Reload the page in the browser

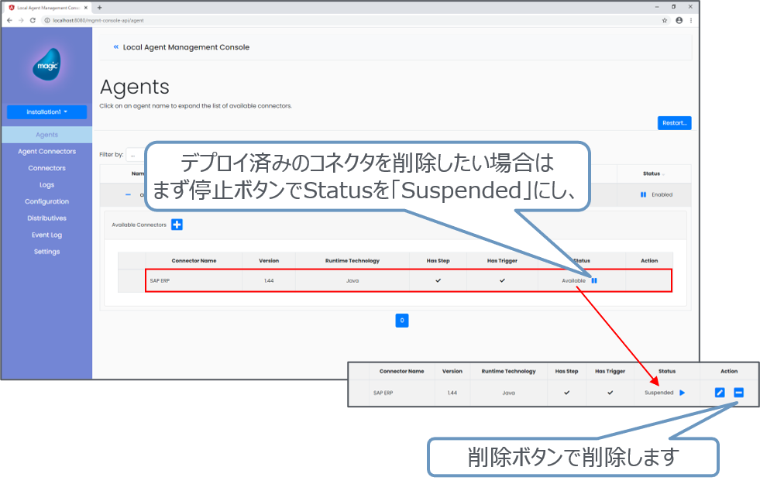[33, 20]
